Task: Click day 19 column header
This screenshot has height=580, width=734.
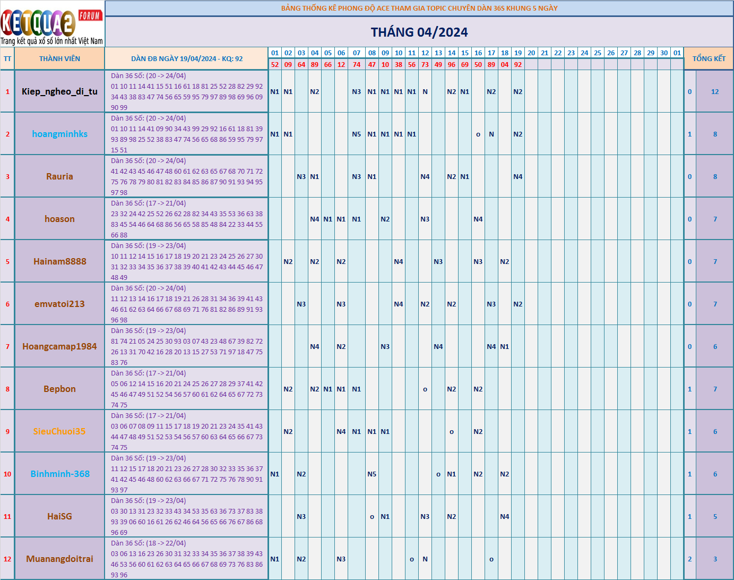Action: pyautogui.click(x=518, y=53)
